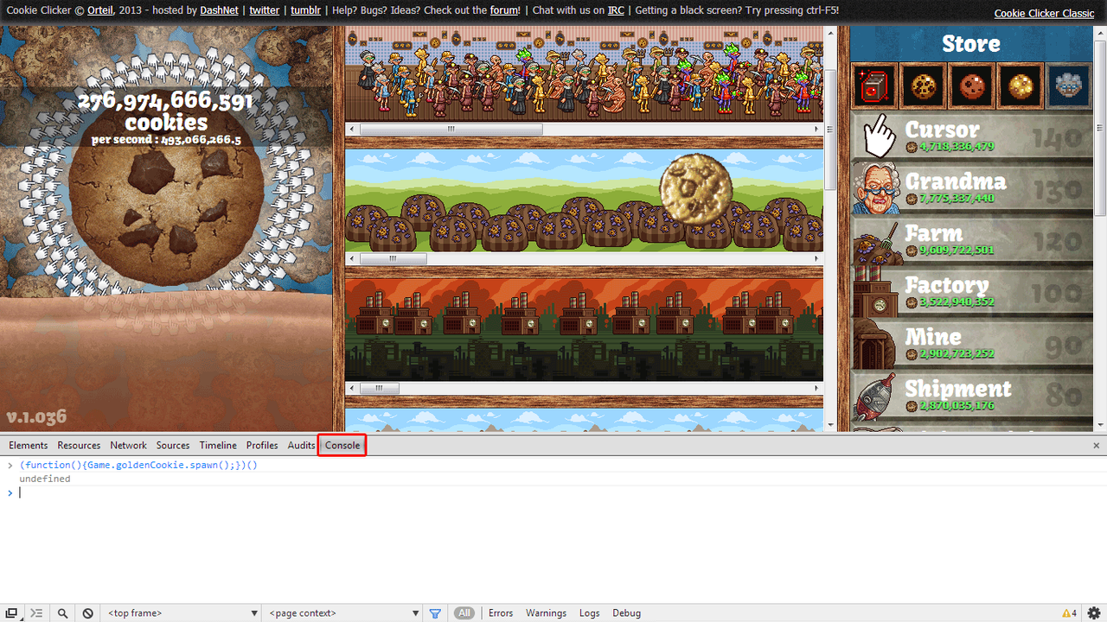Select the All log level filter
This screenshot has width=1107, height=622.
coord(465,613)
